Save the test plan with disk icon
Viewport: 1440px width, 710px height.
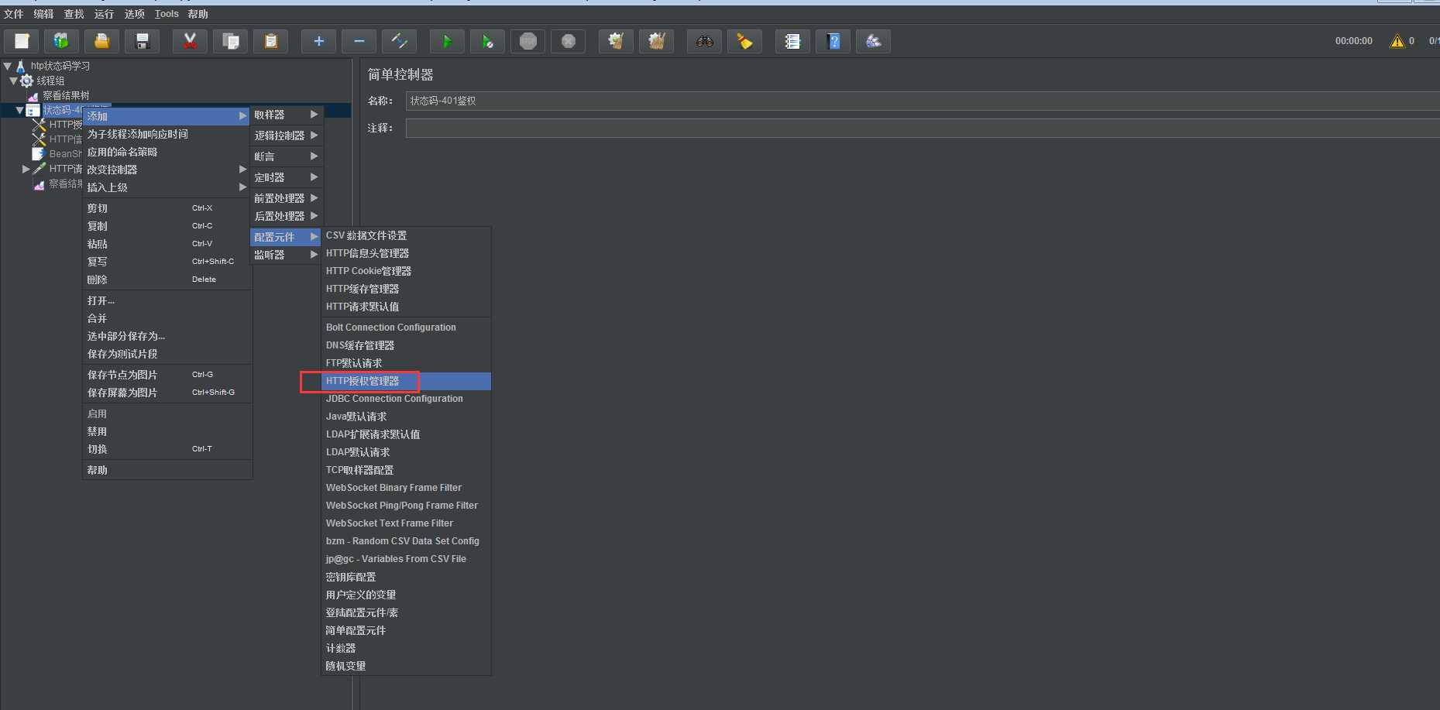[x=142, y=41]
